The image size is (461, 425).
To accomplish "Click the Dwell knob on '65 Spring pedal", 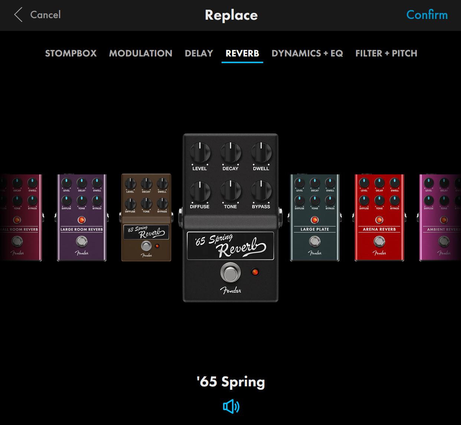I will (261, 152).
